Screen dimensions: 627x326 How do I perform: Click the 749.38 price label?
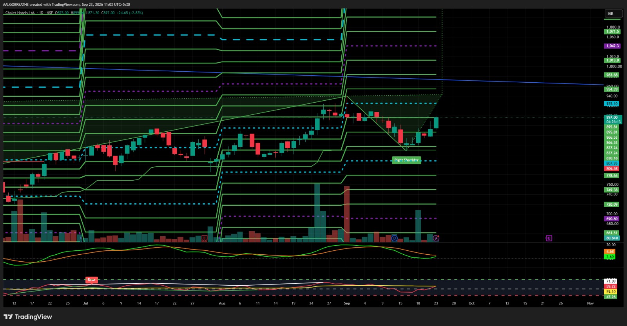pyautogui.click(x=612, y=190)
